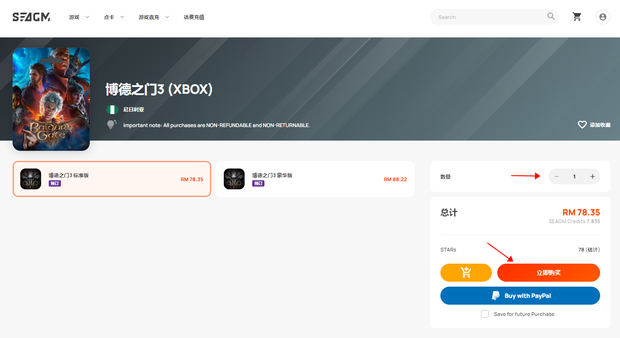The height and width of the screenshot is (338, 620).
Task: Click the Nigeria flag icon
Action: pos(112,110)
